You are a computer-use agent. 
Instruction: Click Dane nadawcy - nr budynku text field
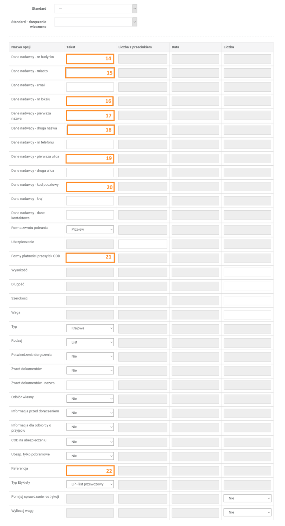[x=90, y=59]
